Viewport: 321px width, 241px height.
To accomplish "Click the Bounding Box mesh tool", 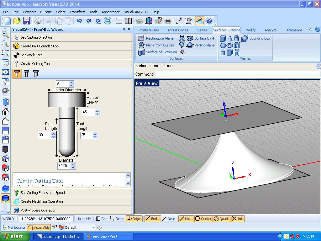I will coord(256,38).
